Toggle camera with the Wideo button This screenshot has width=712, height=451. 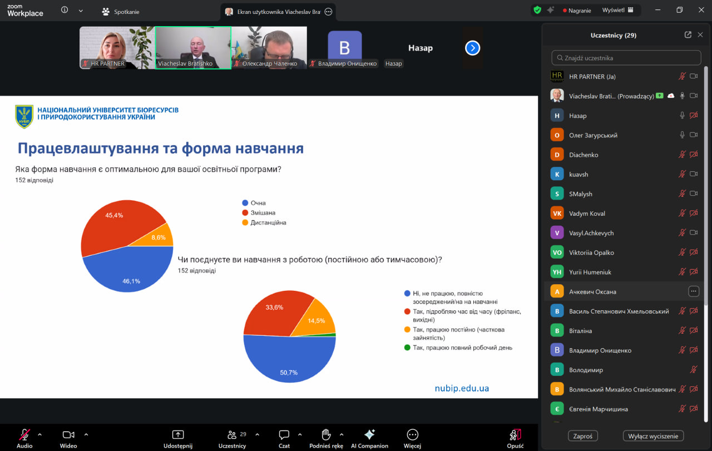[x=68, y=435]
